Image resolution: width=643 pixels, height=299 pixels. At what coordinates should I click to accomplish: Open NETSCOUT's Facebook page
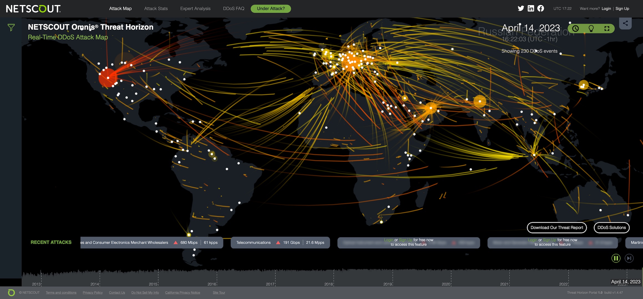coord(541,8)
